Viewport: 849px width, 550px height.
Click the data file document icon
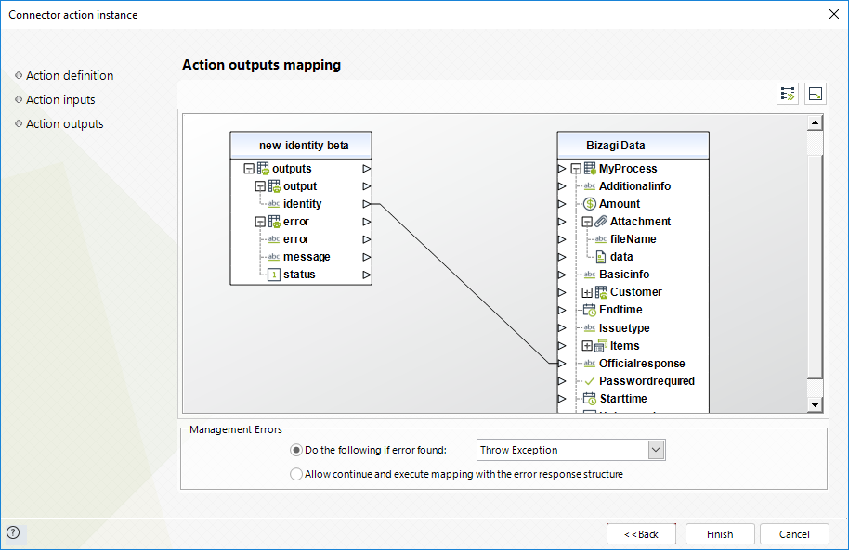pos(601,257)
